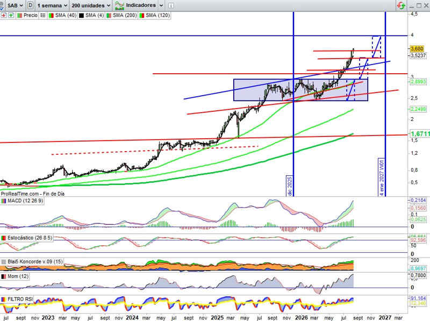Click the Estocástico (26 8 5) label
This screenshot has height=321, width=430.
pos(30,238)
